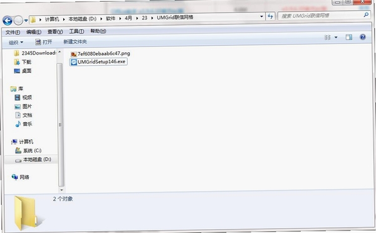Click 本地磁盘 (D:) in address breadcrumb
The height and width of the screenshot is (233, 376).
(83, 19)
